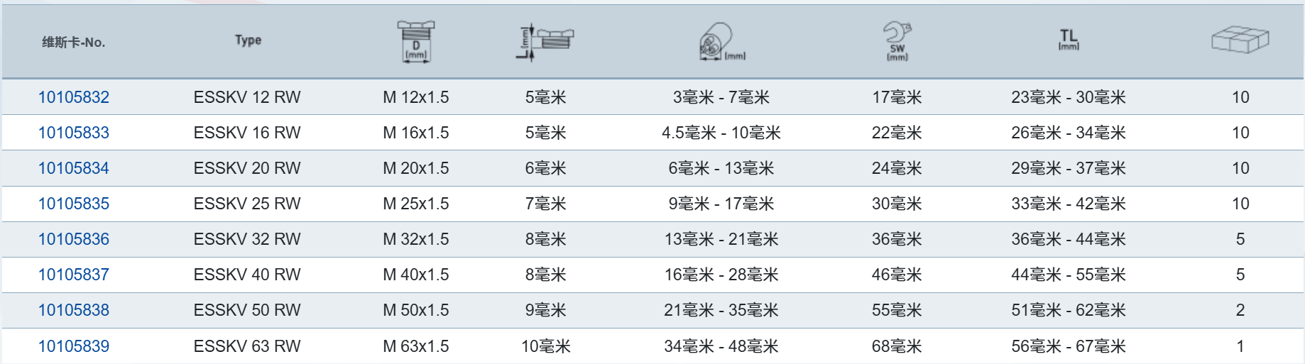
Task: Click the SW wrench size icon
Action: click(x=897, y=41)
